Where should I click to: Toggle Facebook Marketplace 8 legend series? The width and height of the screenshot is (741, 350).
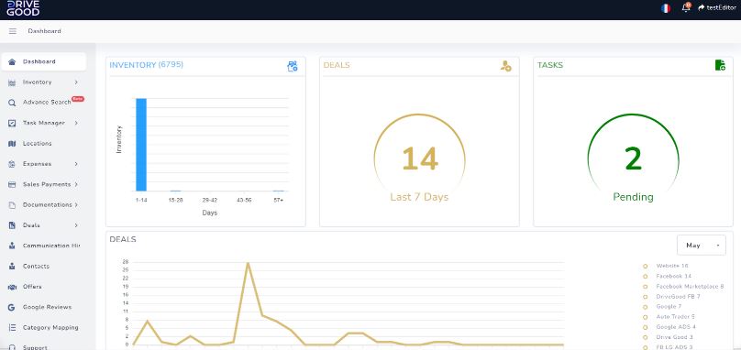pyautogui.click(x=683, y=286)
